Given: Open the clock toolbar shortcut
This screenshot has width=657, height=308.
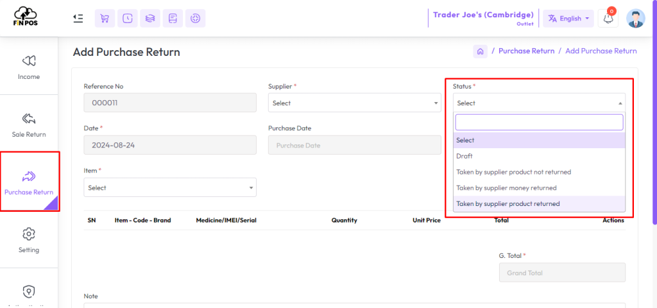Looking at the screenshot, I should pos(128,19).
